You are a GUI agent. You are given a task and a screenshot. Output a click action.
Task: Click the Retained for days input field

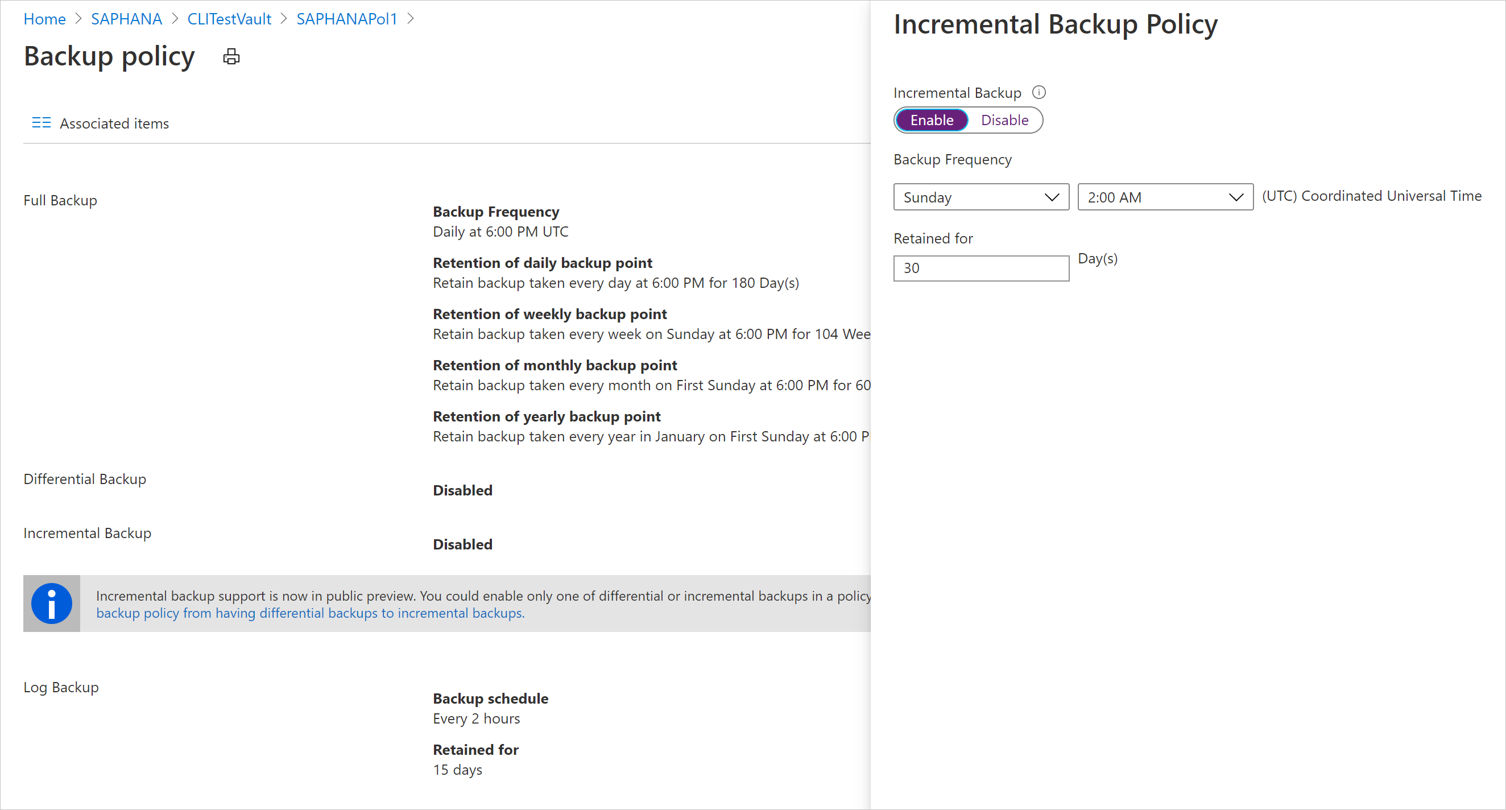[x=980, y=267]
